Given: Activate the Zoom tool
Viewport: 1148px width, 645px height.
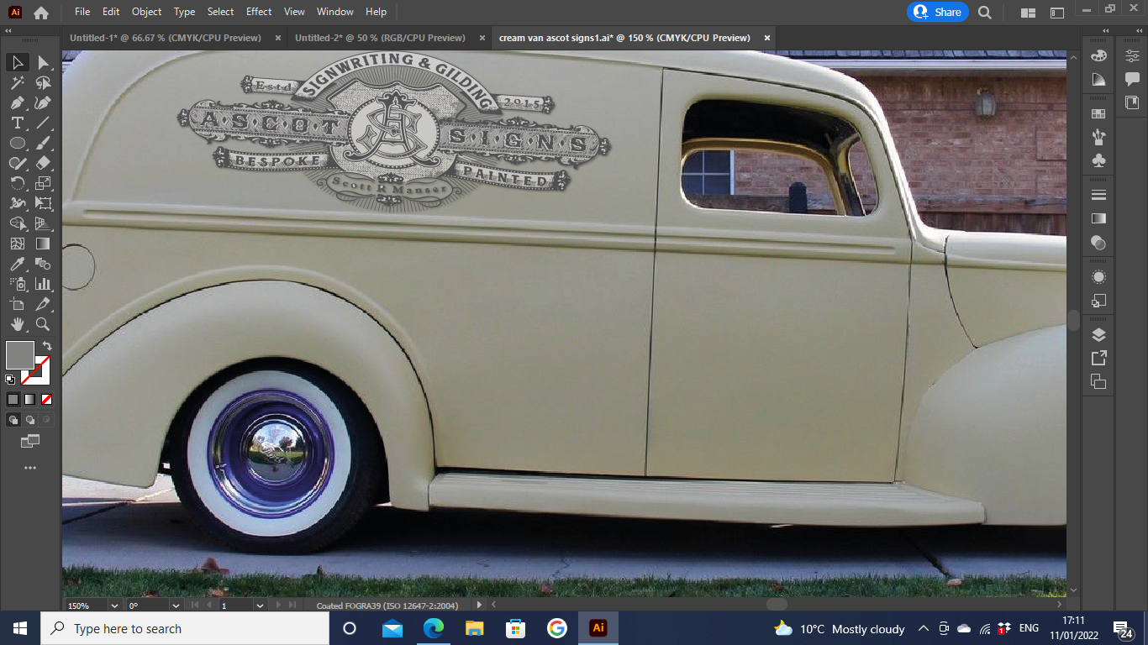Looking at the screenshot, I should 43,324.
